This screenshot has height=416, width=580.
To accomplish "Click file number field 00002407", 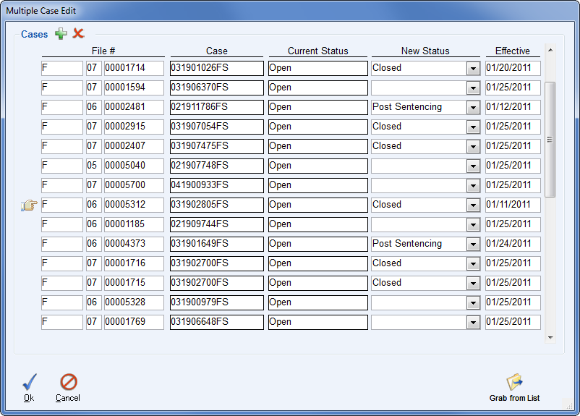I will [134, 147].
